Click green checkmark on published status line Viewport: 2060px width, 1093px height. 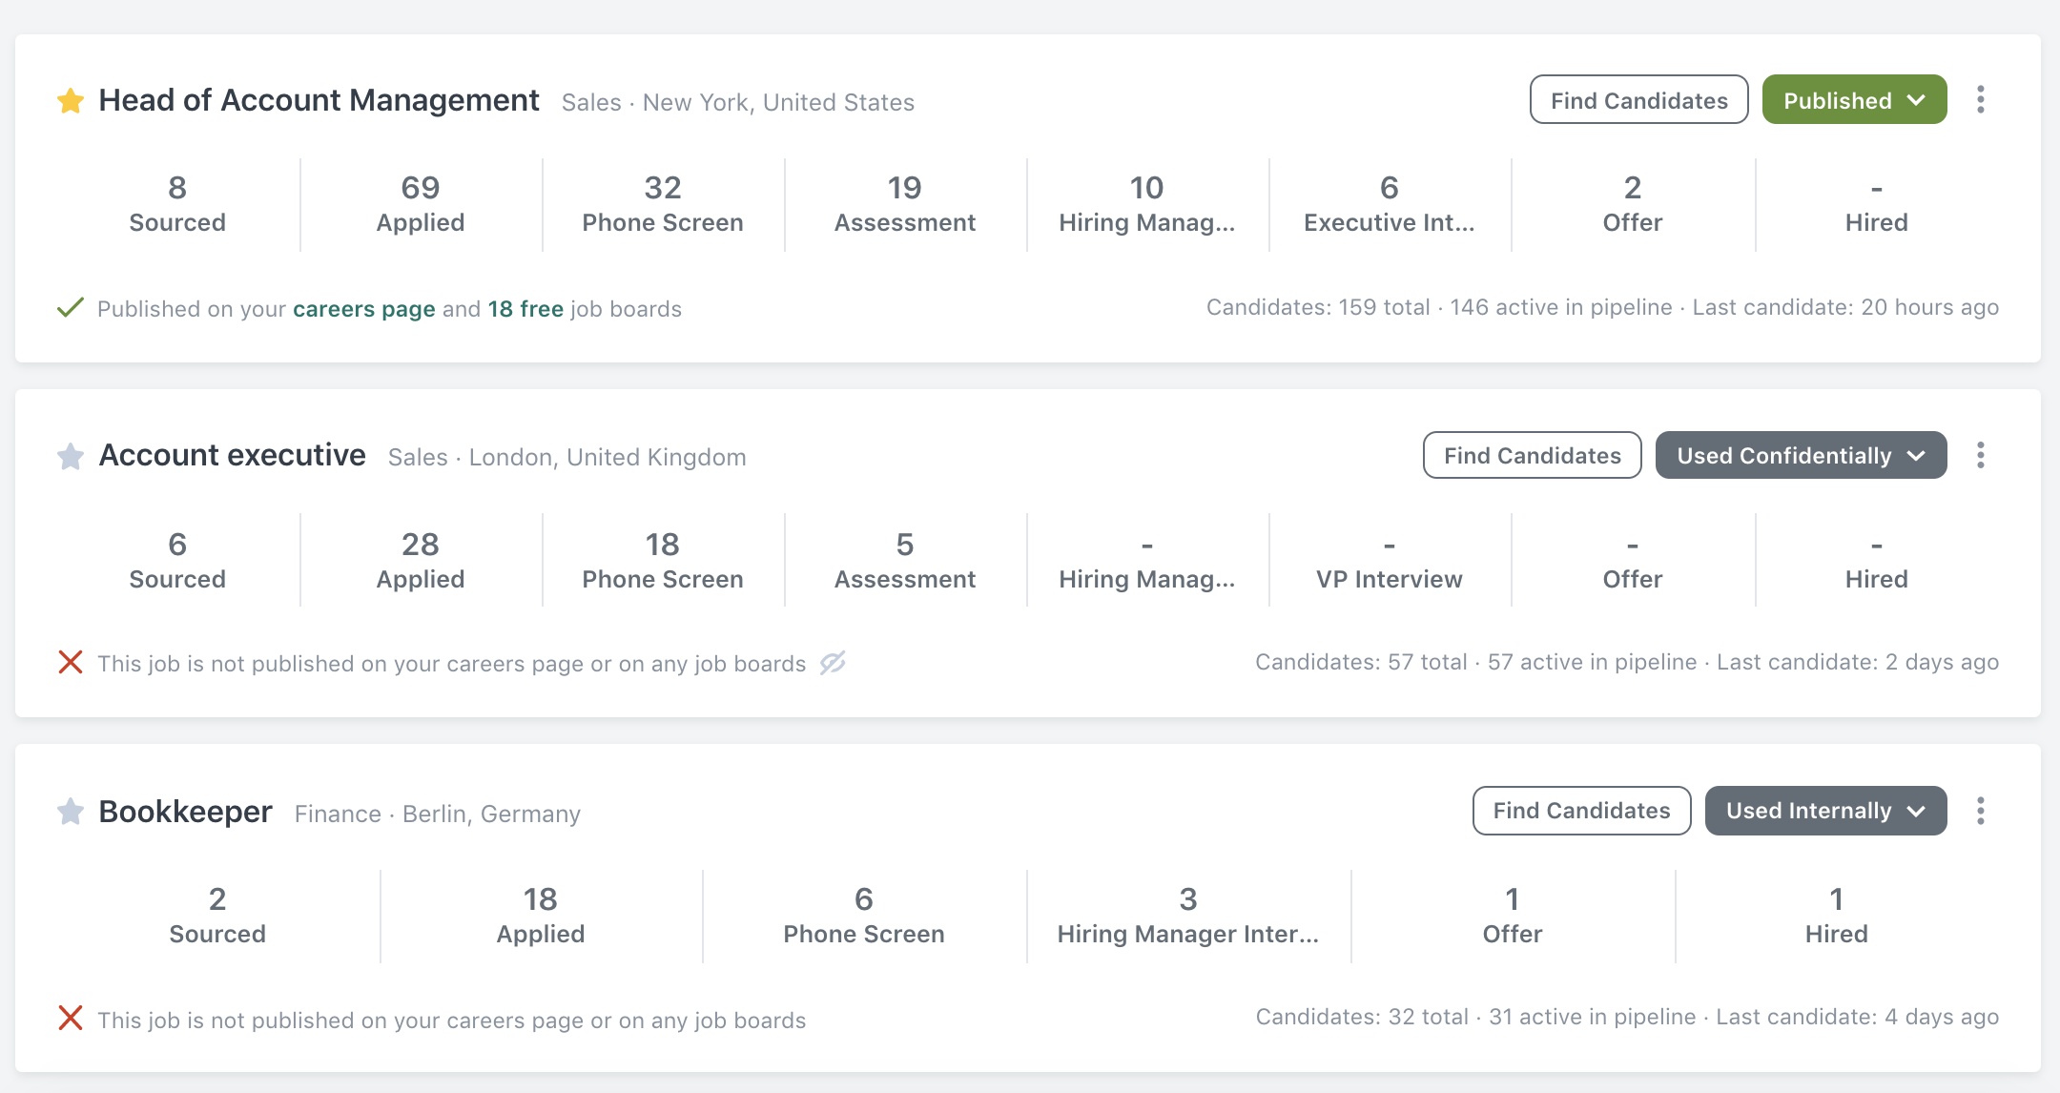(71, 308)
